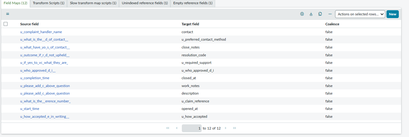Go to the first page arrow
Viewport: 409px width, 137px height.
[168, 128]
